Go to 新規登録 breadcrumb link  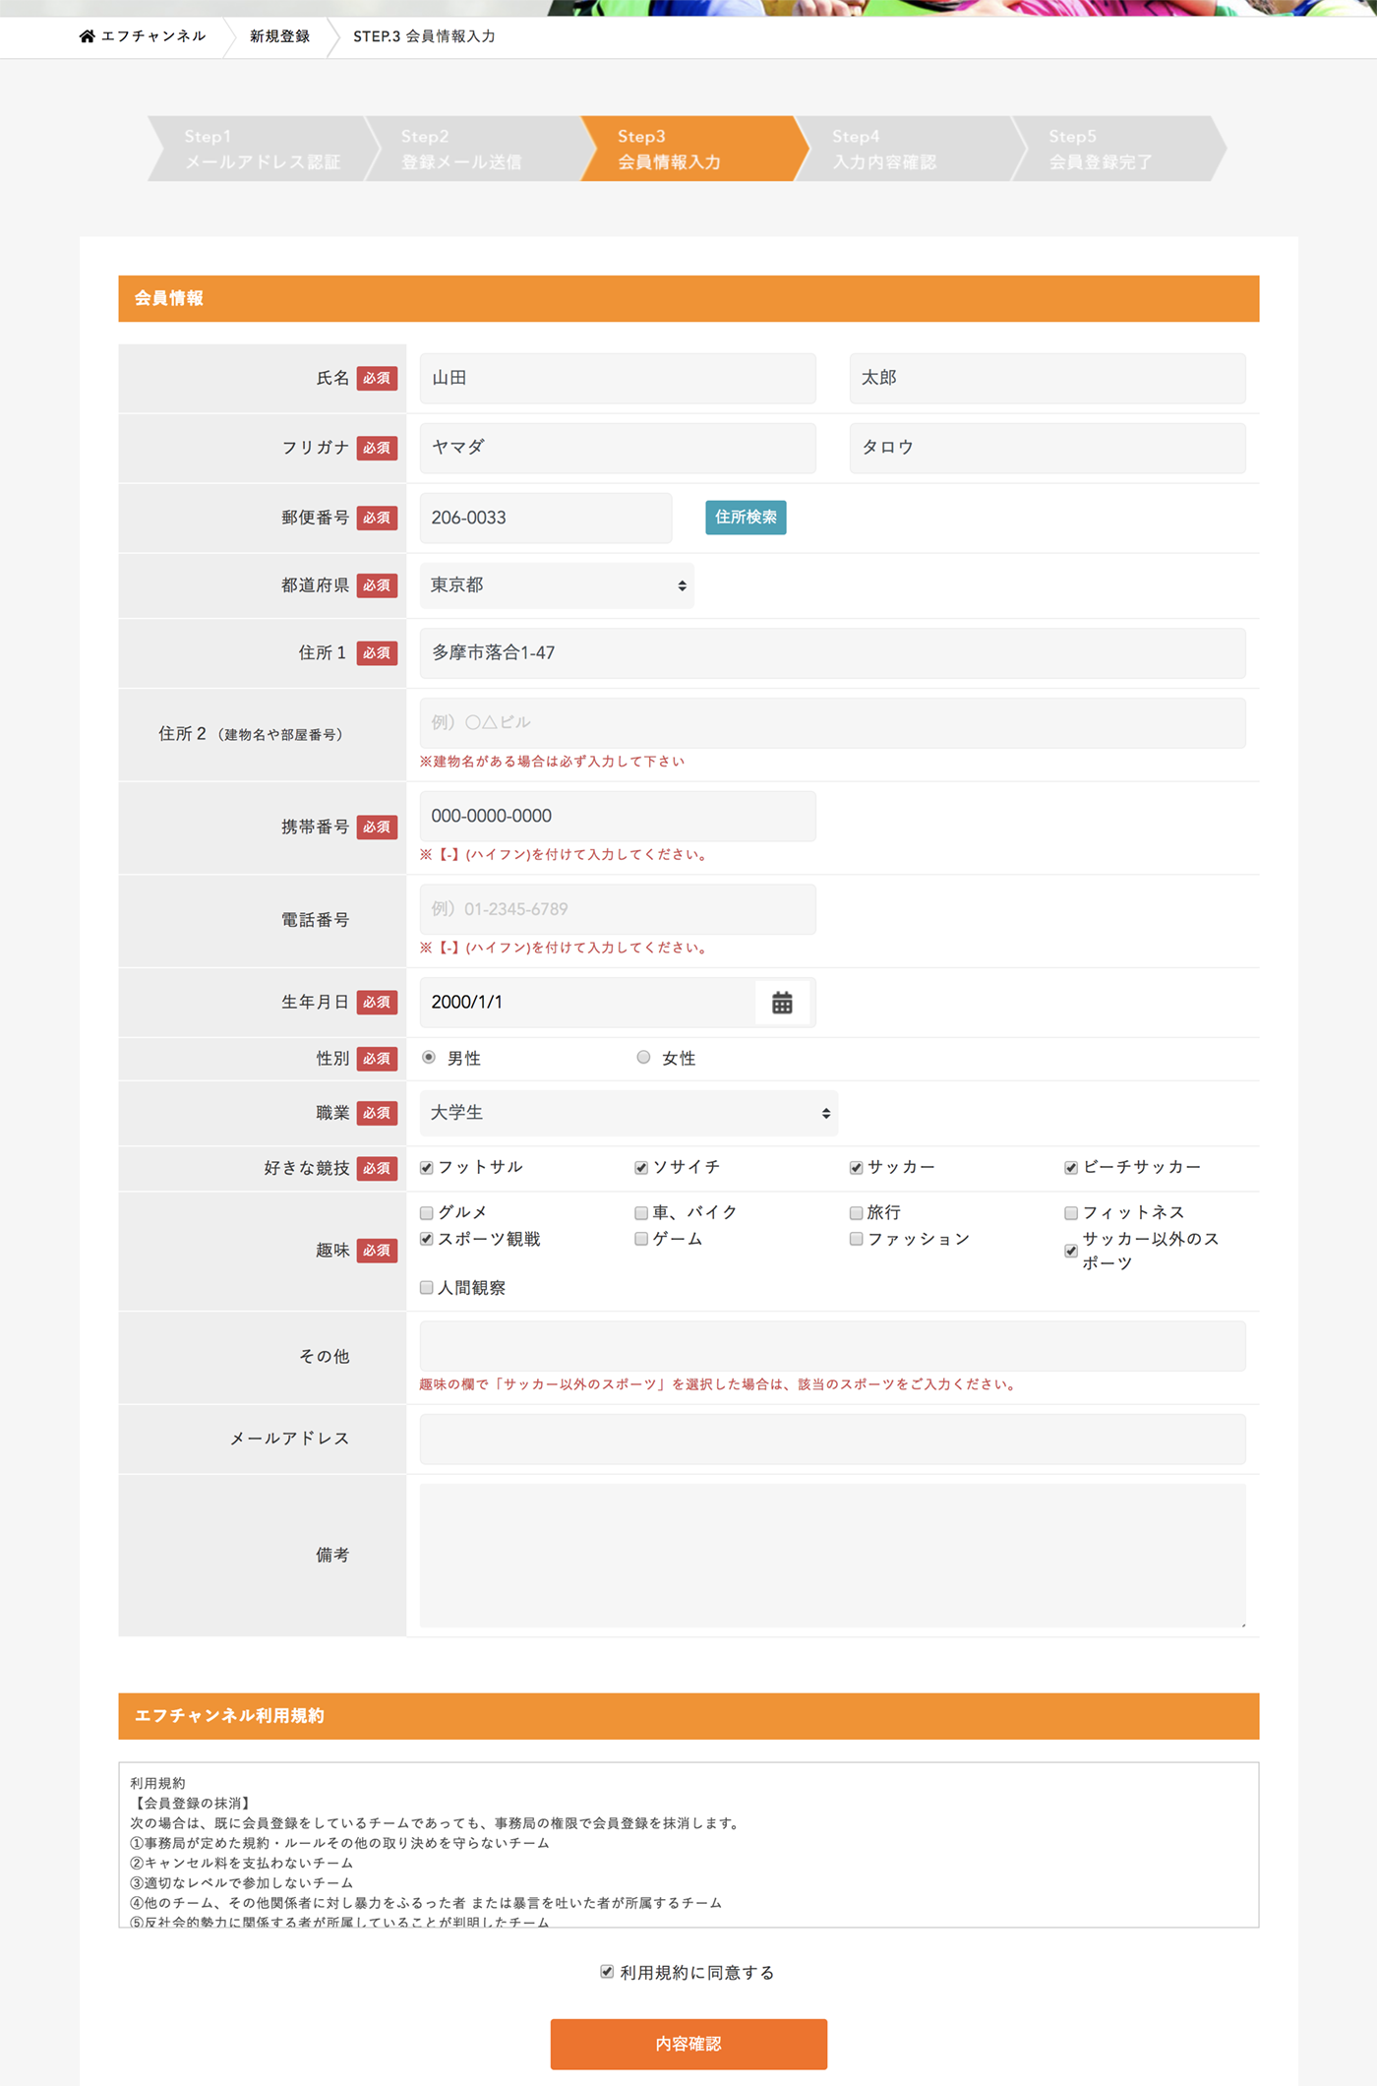(279, 36)
